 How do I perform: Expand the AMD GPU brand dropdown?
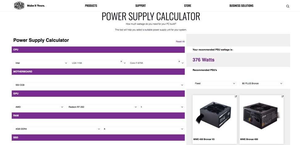39,107
